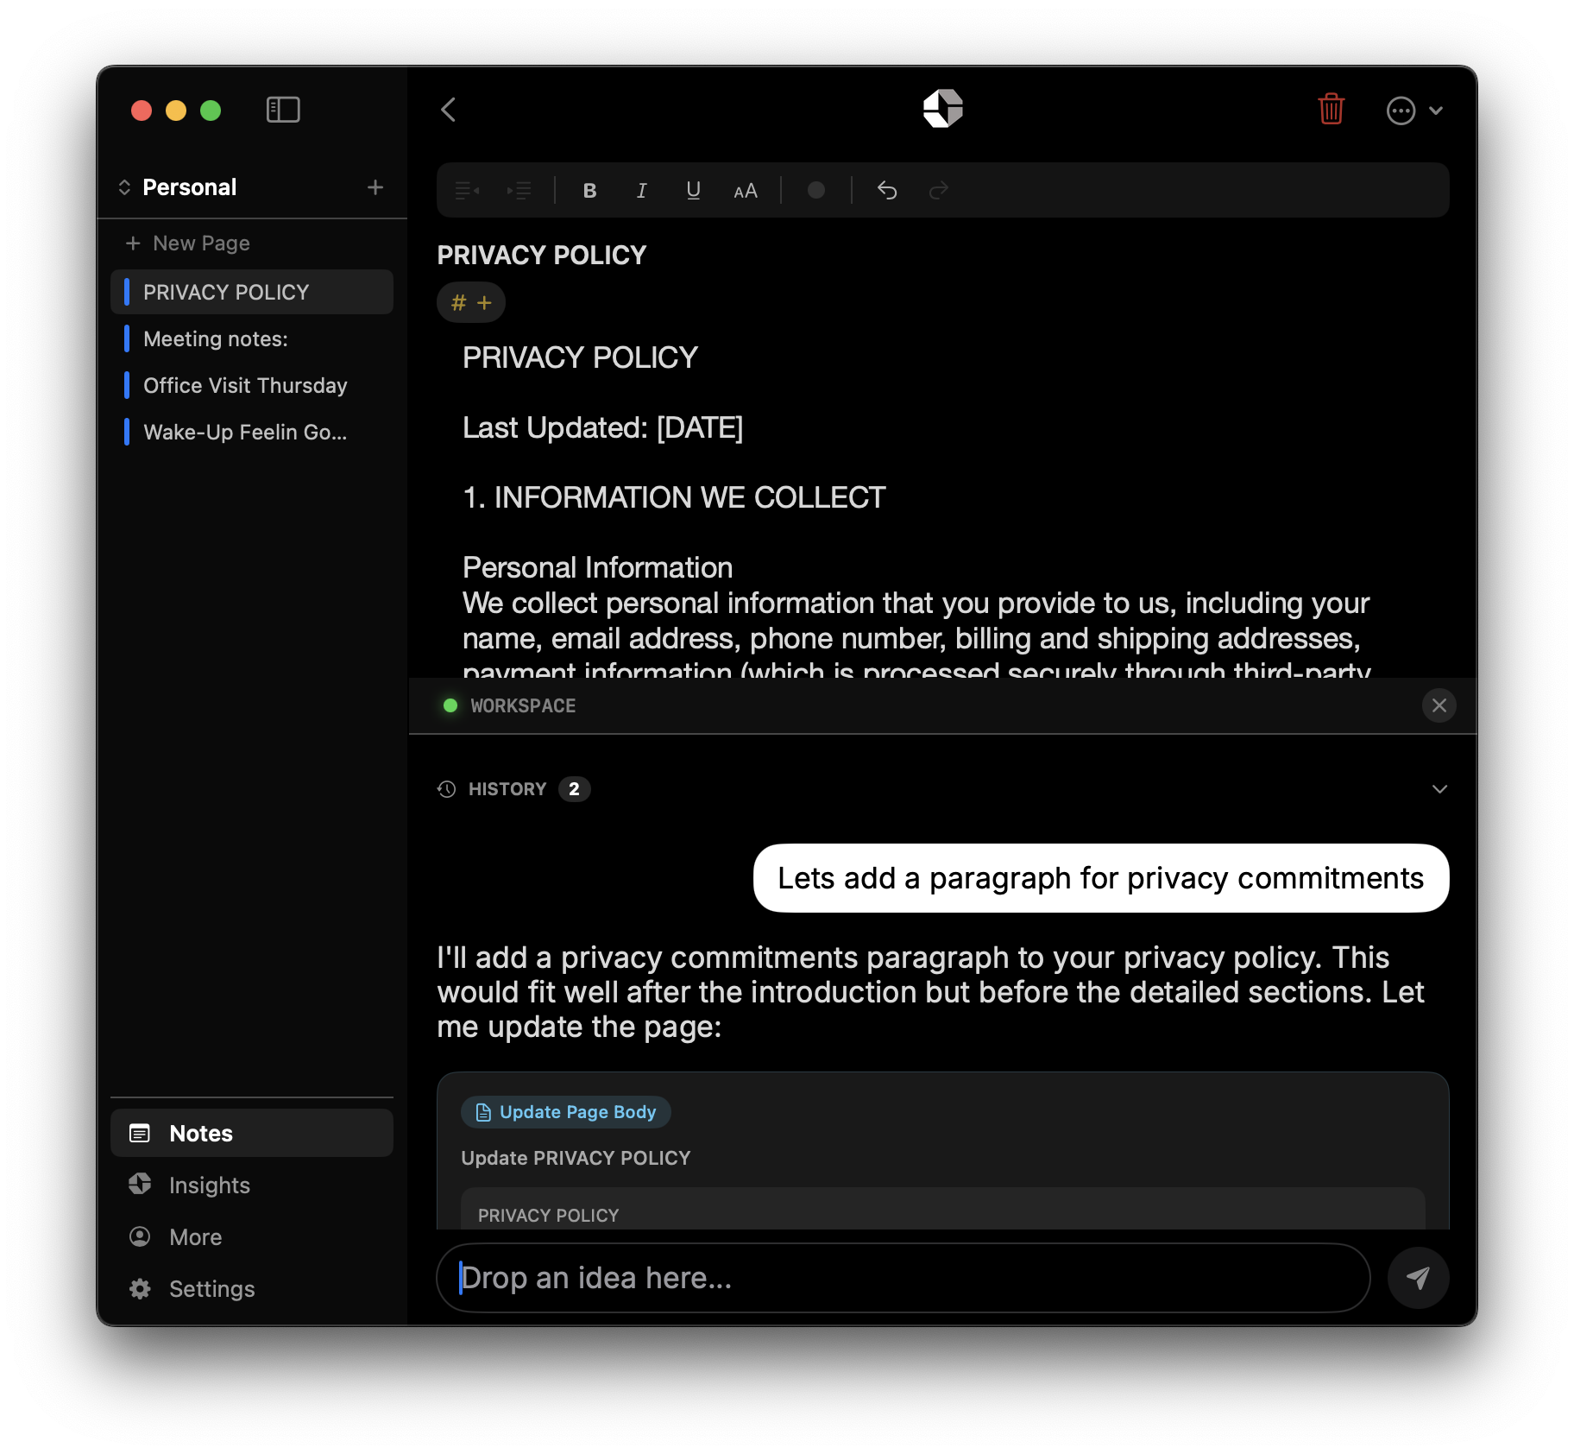Screen dimensions: 1574x1454
Task: Add a tag with the # + button
Action: click(471, 302)
